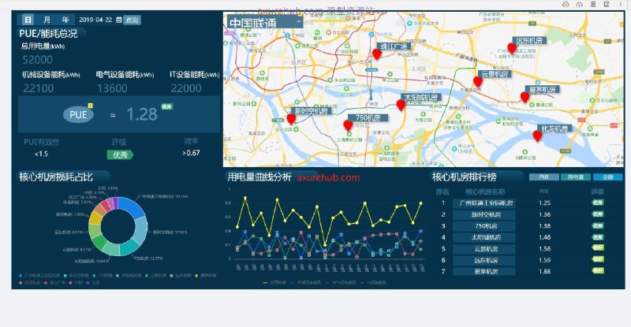Click the 750机房 name in ranking list
631x327 pixels.
point(484,225)
